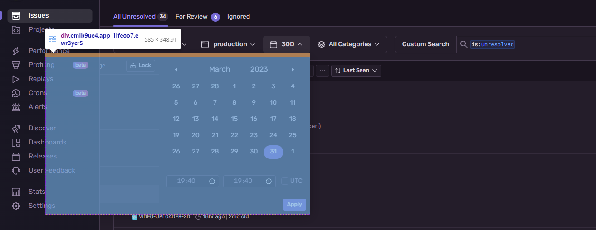
Task: Select March 11 in the calendar
Action: tap(293, 103)
